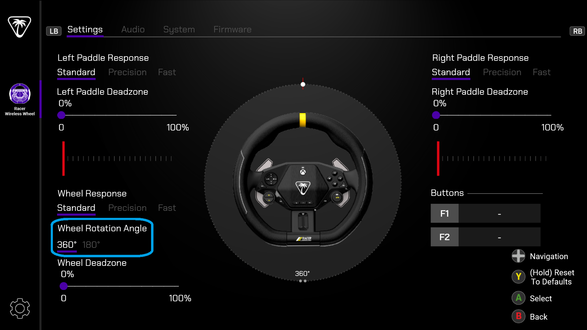This screenshot has width=587, height=330.
Task: Click the white rotation marker atop the dial
Action: click(303, 84)
